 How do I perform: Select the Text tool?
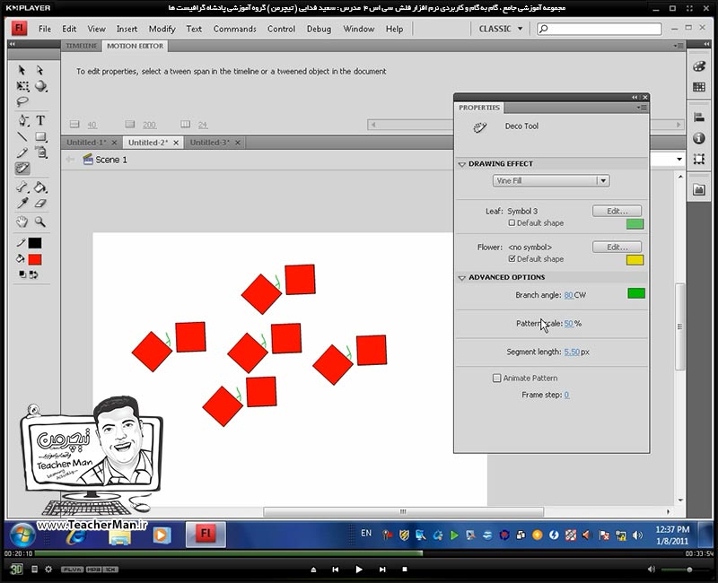40,120
